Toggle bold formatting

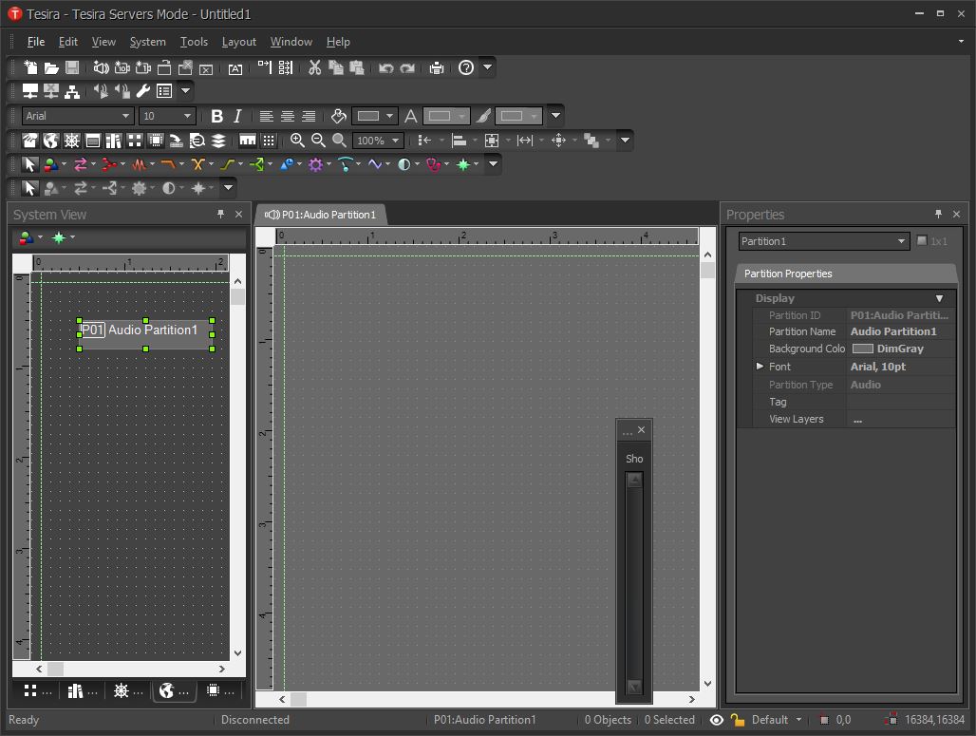[216, 116]
